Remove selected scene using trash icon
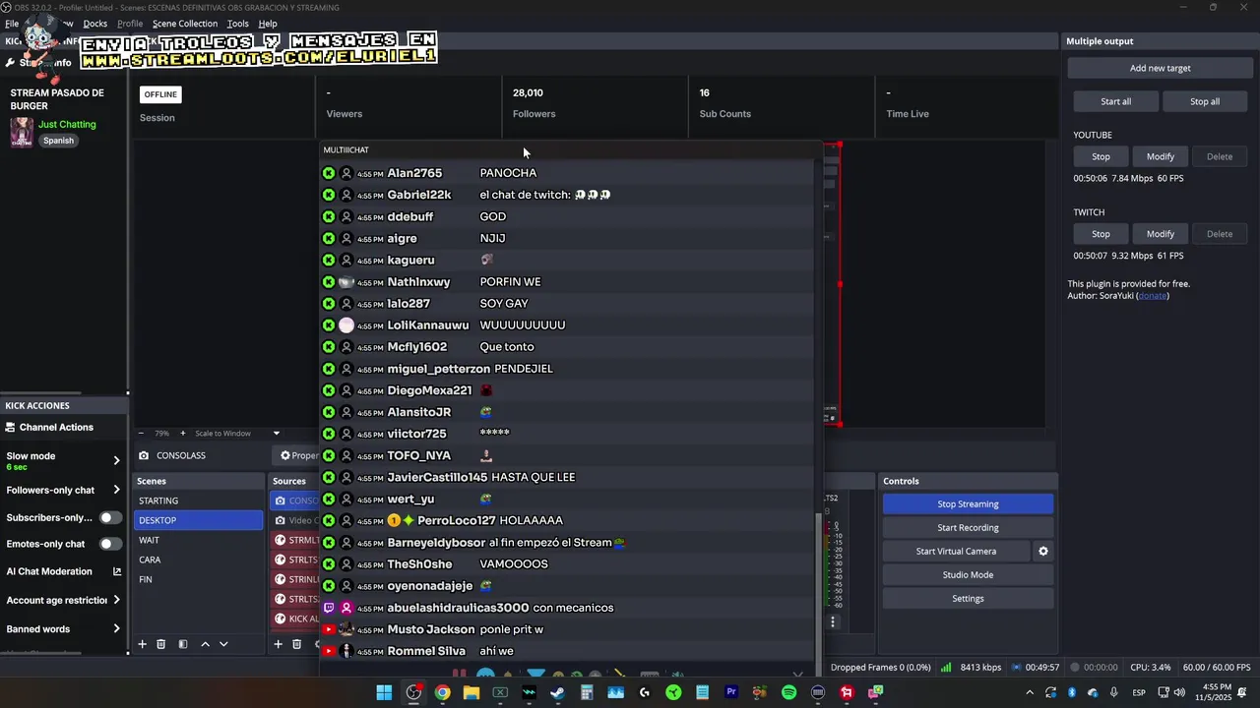Screen dimensions: 1260x708 click(x=161, y=644)
